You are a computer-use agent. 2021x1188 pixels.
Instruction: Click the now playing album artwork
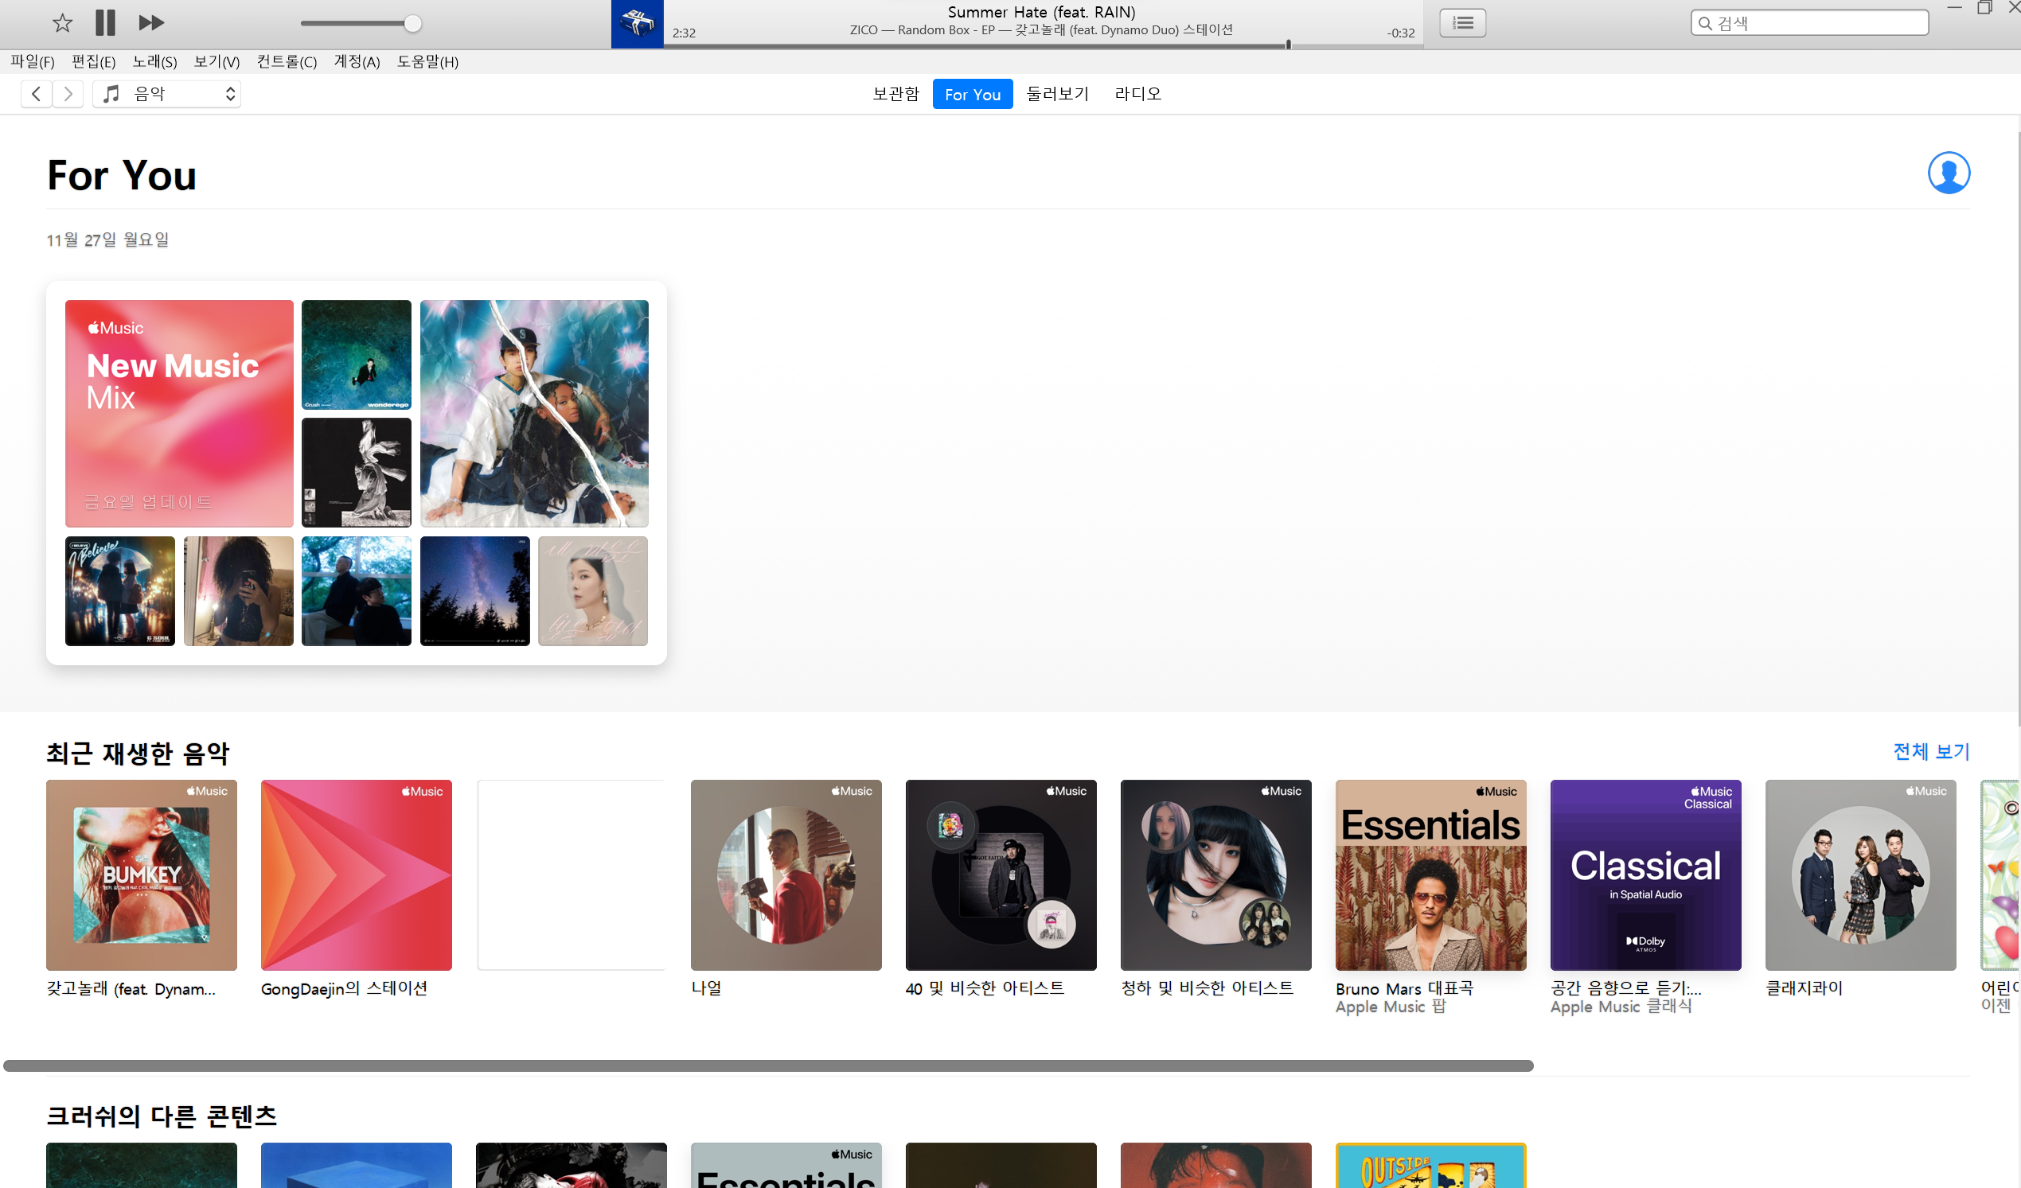coord(637,24)
